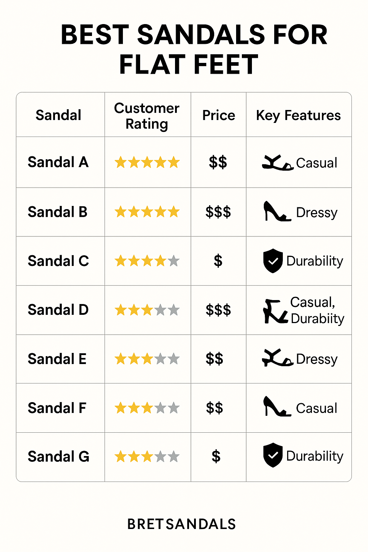
Task: Click the Sandal B triple dollar price
Action: (218, 212)
